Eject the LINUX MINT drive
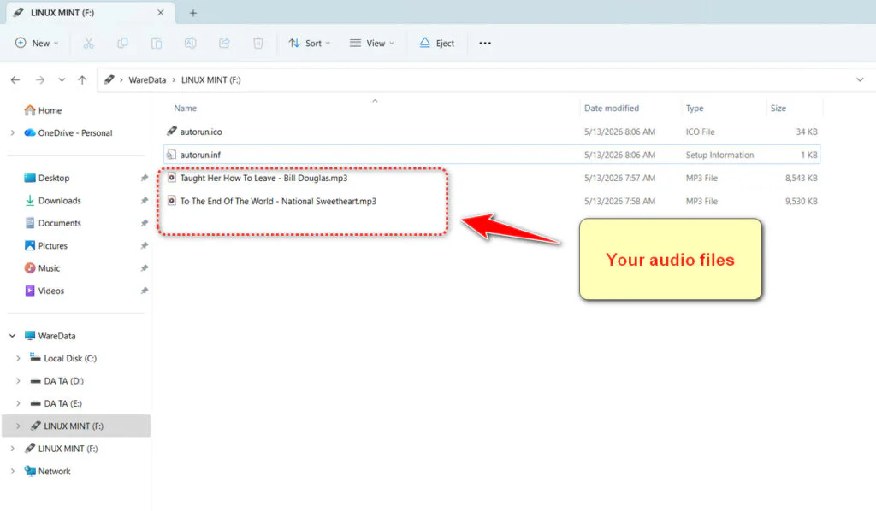Image resolution: width=876 pixels, height=511 pixels. coord(437,43)
